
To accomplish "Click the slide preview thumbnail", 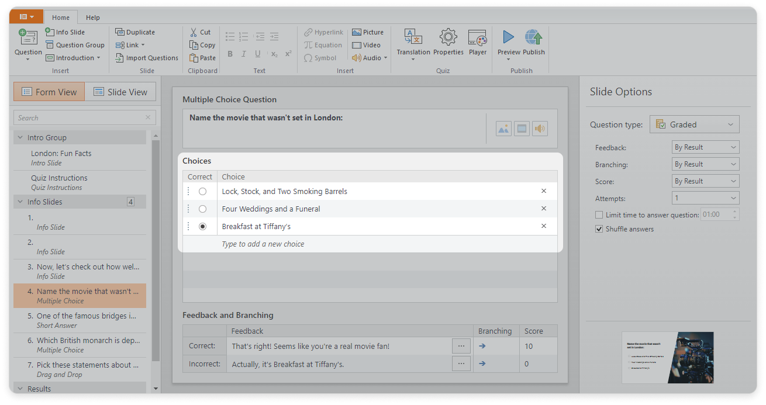I will 668,357.
